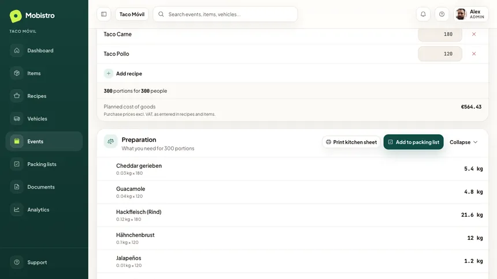The image size is (497, 279).
Task: Click the Cheddar gerieben ingredient row
Action: point(292,169)
